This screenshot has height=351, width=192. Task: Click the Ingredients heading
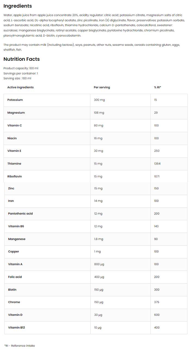click(17, 6)
